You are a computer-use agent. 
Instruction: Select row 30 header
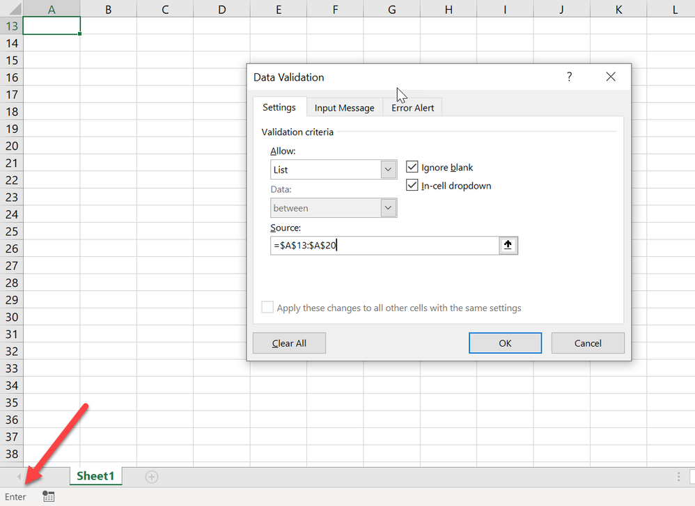(12, 317)
